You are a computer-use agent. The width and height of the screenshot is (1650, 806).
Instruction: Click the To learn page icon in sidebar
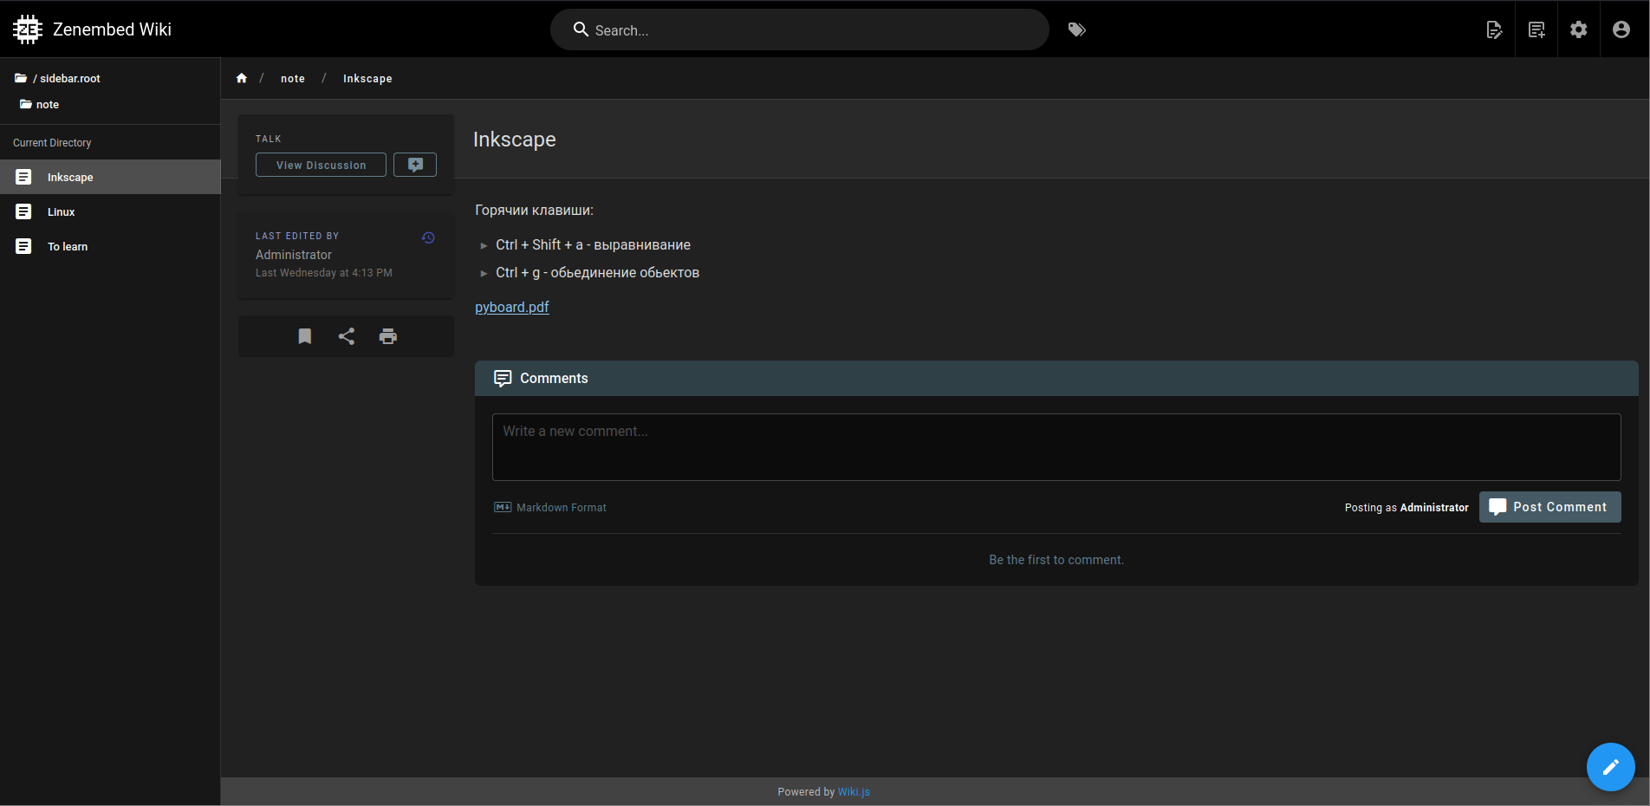23,246
